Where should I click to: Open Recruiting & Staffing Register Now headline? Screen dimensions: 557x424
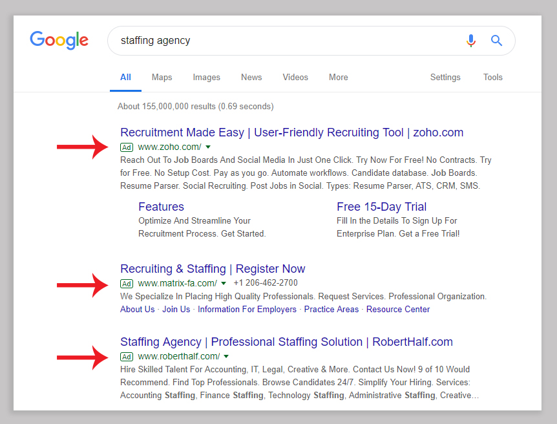pos(213,269)
